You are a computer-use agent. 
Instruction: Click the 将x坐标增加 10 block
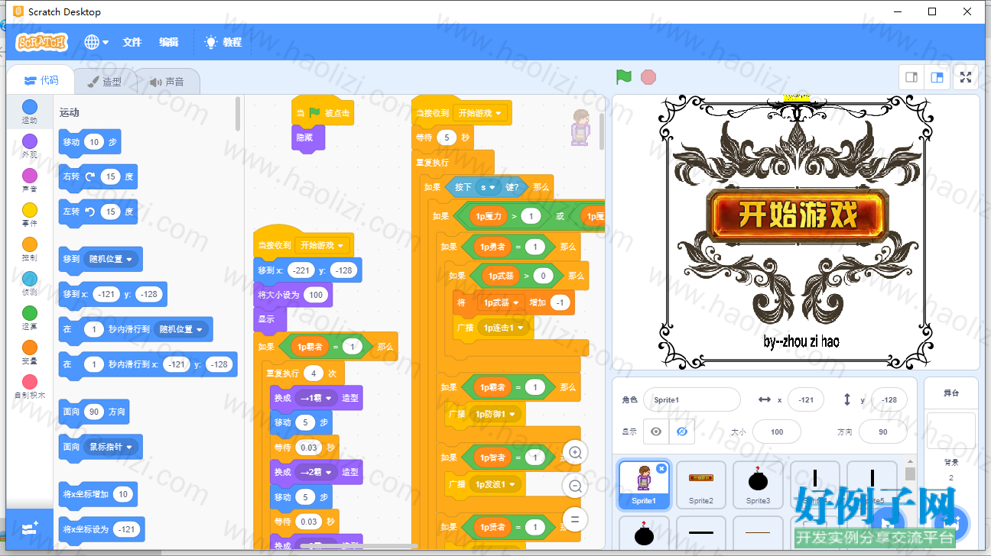(x=98, y=494)
